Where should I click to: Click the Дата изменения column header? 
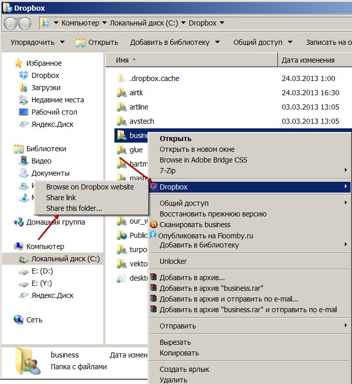click(x=315, y=60)
